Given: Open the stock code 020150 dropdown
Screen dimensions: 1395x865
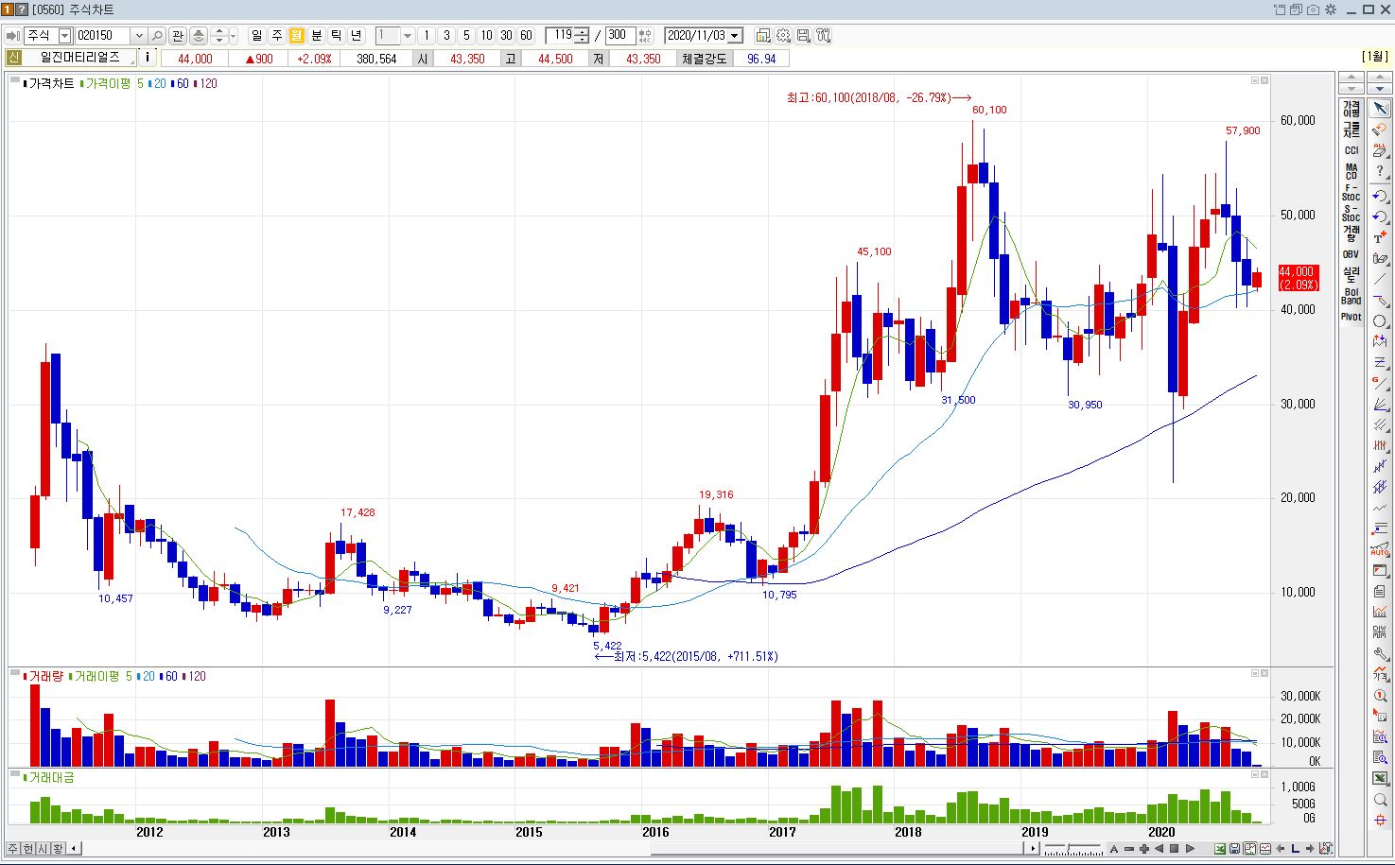Looking at the screenshot, I should point(139,35).
